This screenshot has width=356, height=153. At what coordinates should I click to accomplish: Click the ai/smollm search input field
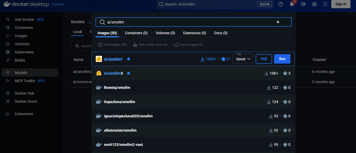click(193, 22)
